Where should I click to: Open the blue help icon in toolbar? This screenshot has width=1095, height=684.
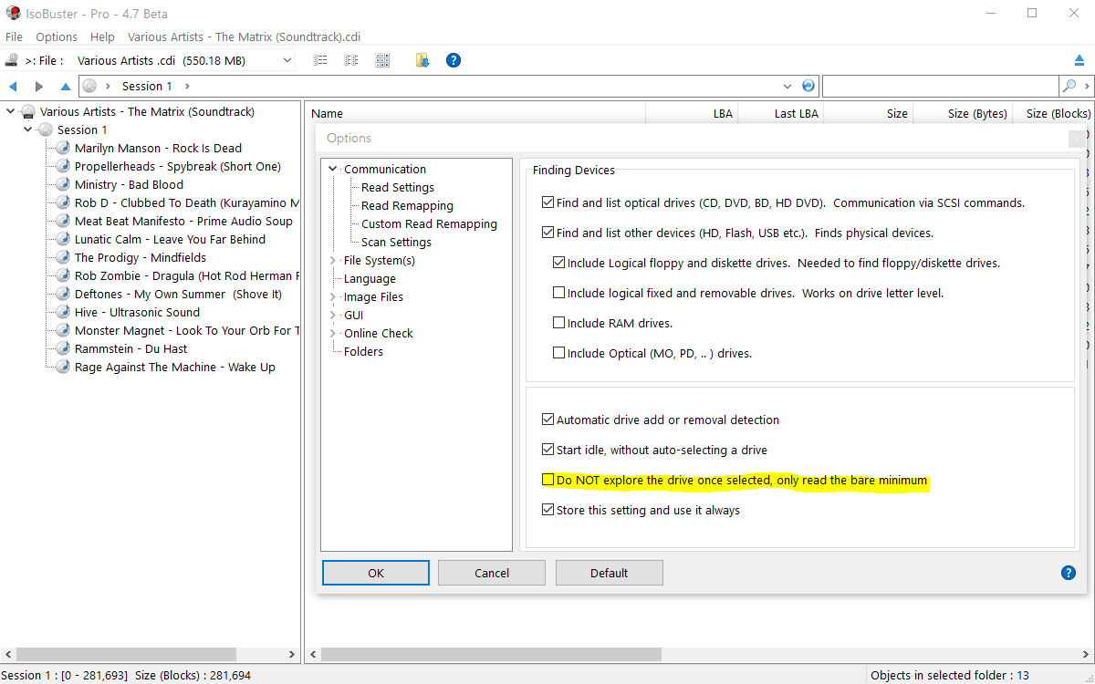(453, 60)
